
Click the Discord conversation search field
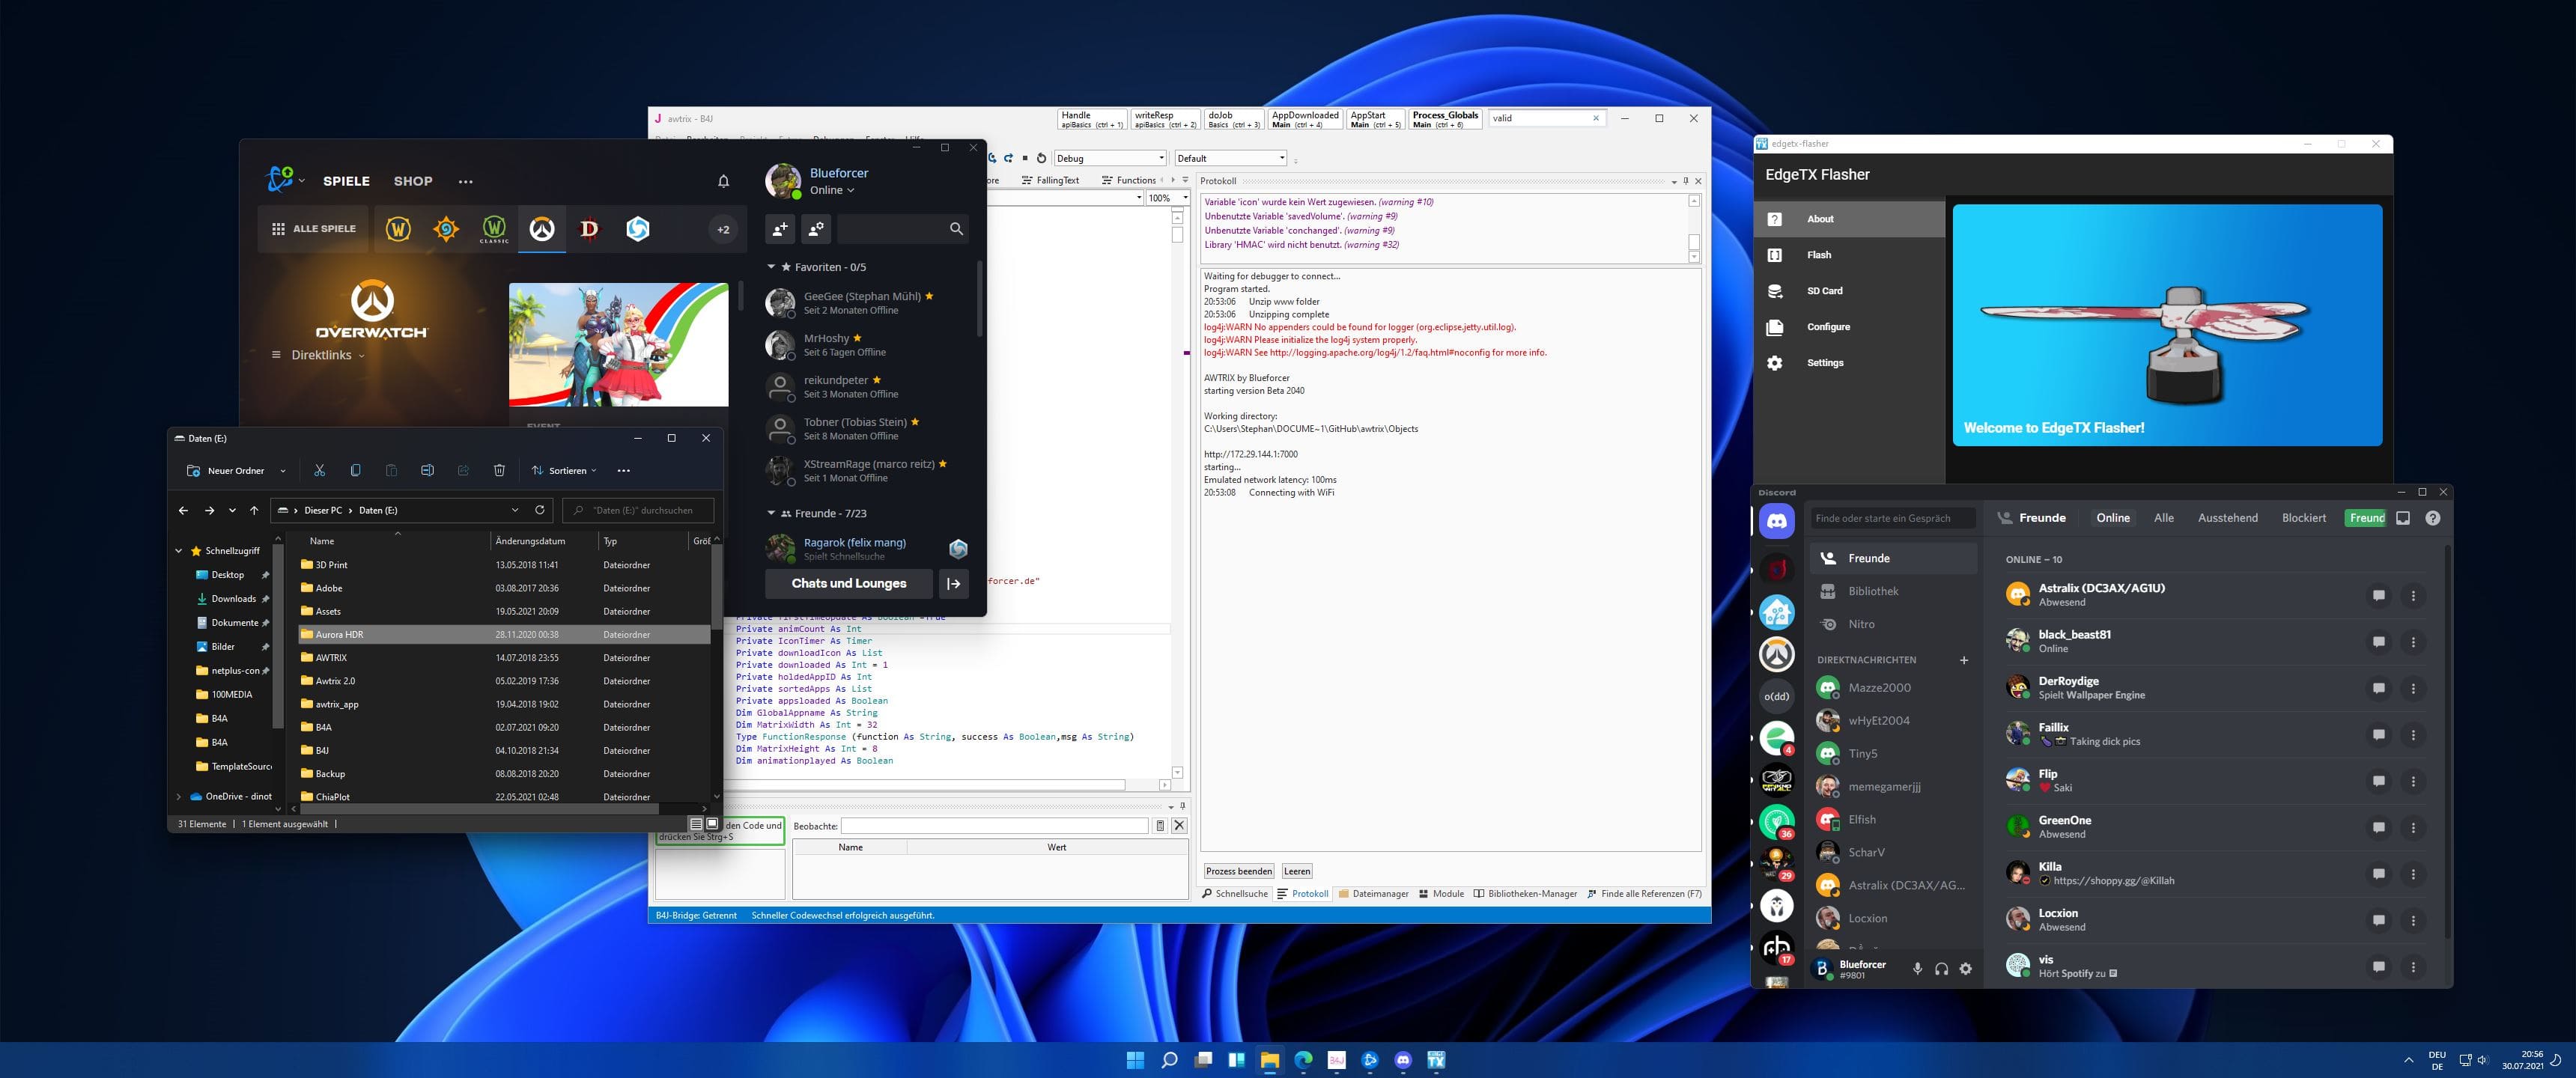pos(1892,518)
